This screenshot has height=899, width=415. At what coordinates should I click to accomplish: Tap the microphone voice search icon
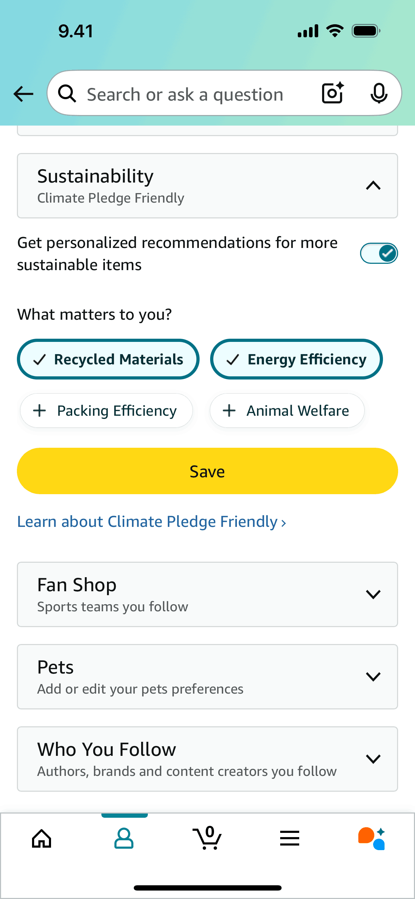tap(379, 93)
